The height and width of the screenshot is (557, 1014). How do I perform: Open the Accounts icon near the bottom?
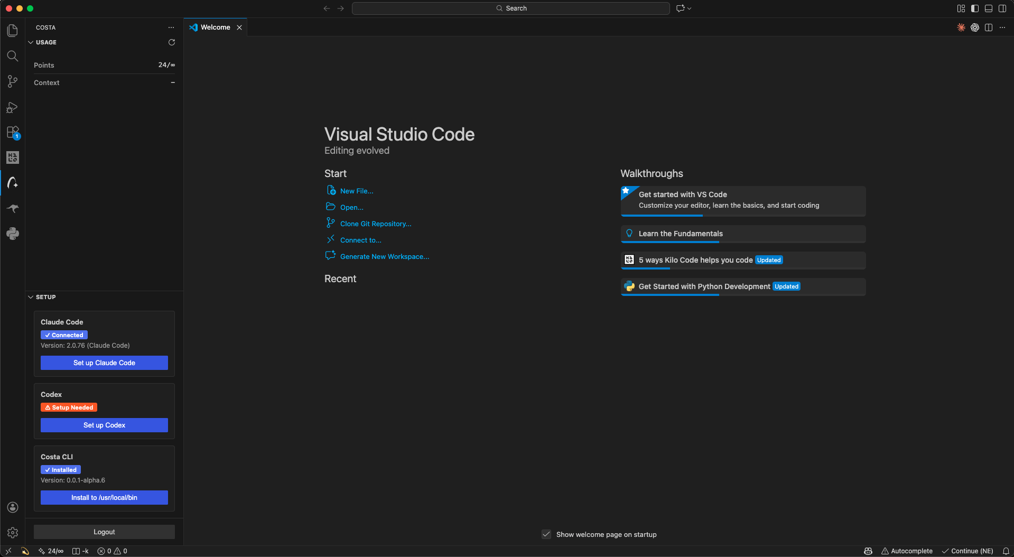(13, 507)
